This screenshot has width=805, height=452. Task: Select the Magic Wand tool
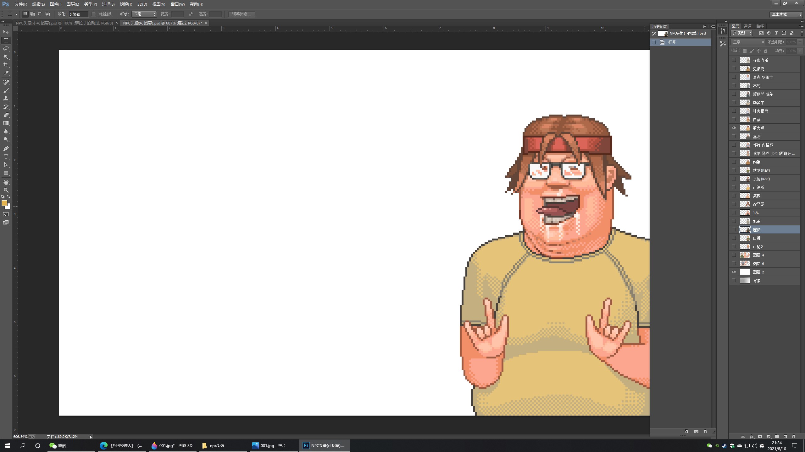[6, 57]
